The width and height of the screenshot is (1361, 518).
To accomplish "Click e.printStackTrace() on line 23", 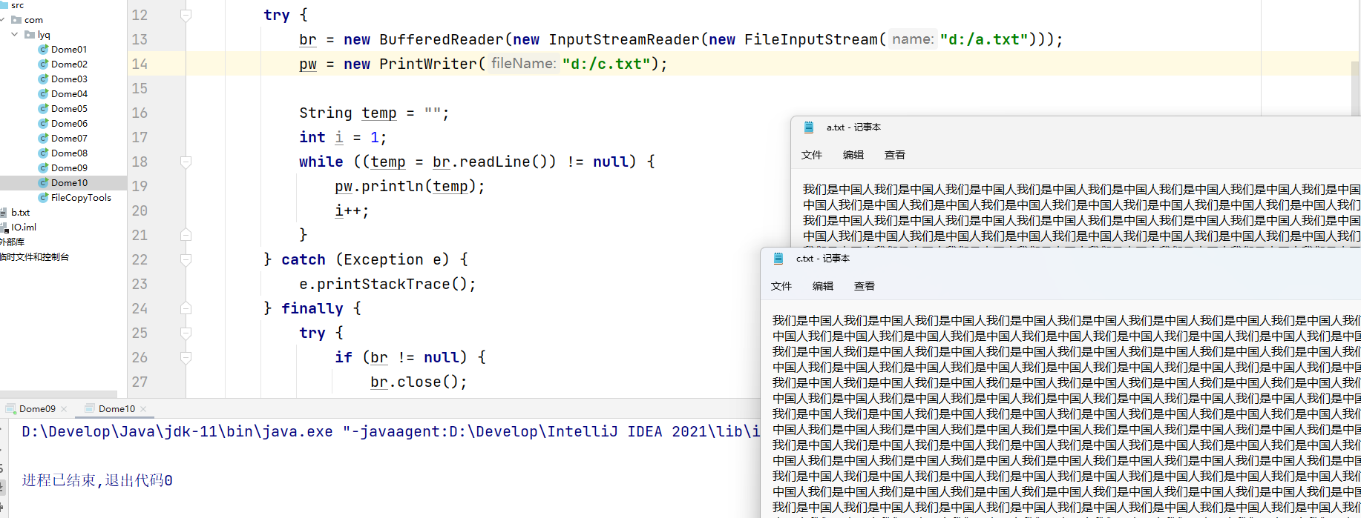I will 387,284.
